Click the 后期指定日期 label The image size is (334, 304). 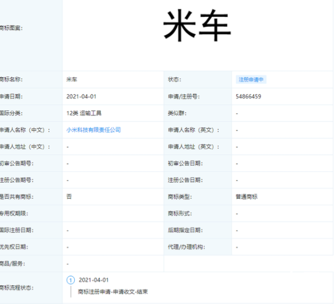185,230
